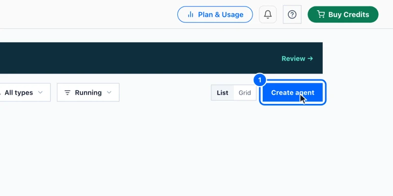Click the Buy Credits button

343,15
